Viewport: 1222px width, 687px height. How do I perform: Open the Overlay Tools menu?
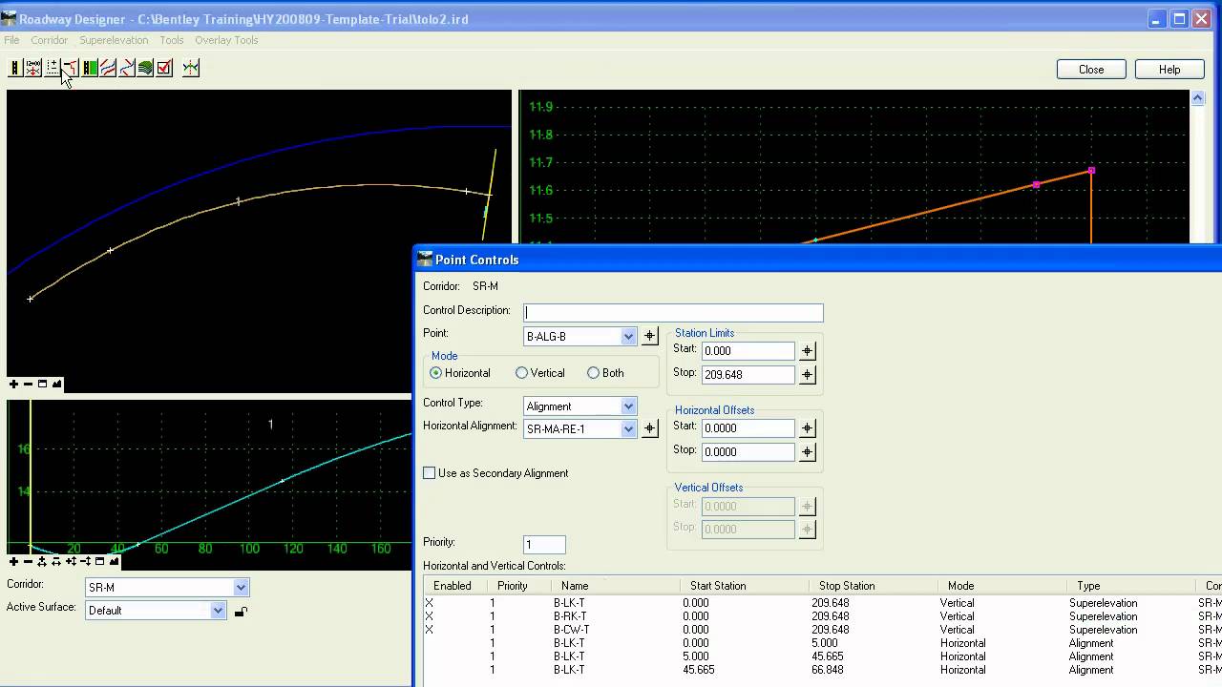coord(226,40)
